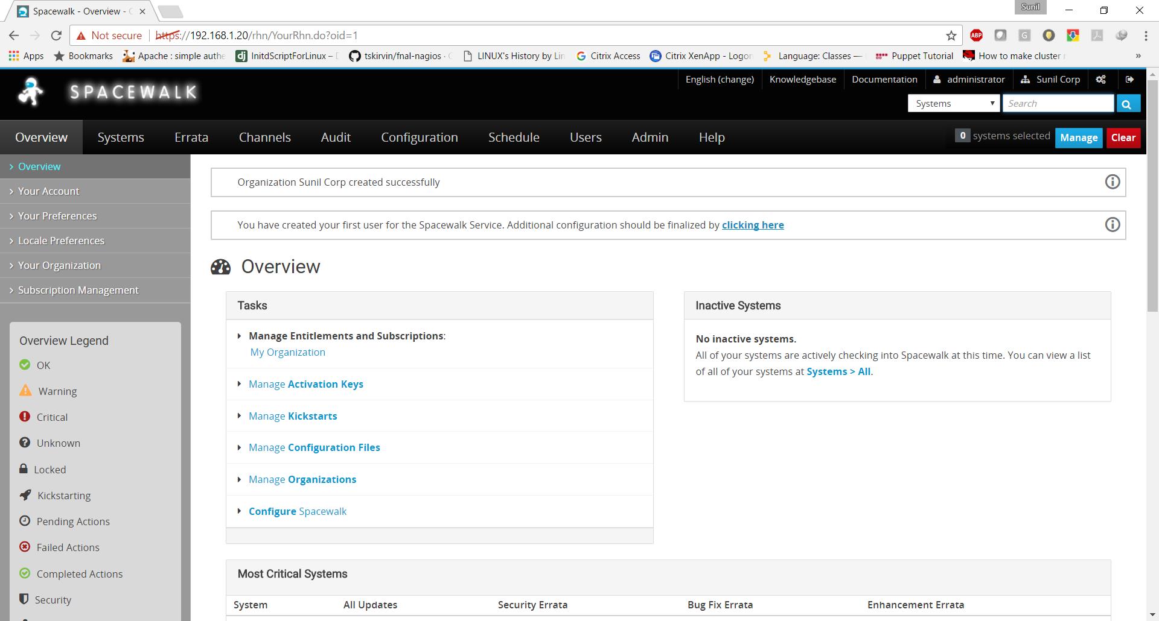Click the Spacewalk astronaut logo
Image resolution: width=1159 pixels, height=621 pixels.
(x=30, y=92)
